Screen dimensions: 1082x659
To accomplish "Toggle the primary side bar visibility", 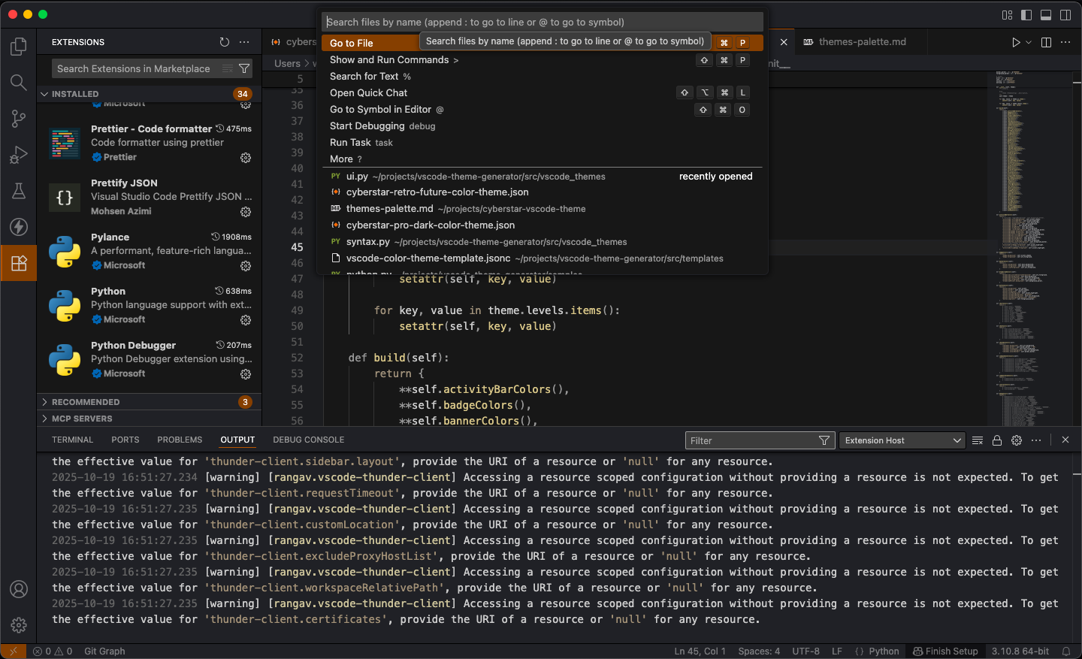I will (x=1026, y=15).
